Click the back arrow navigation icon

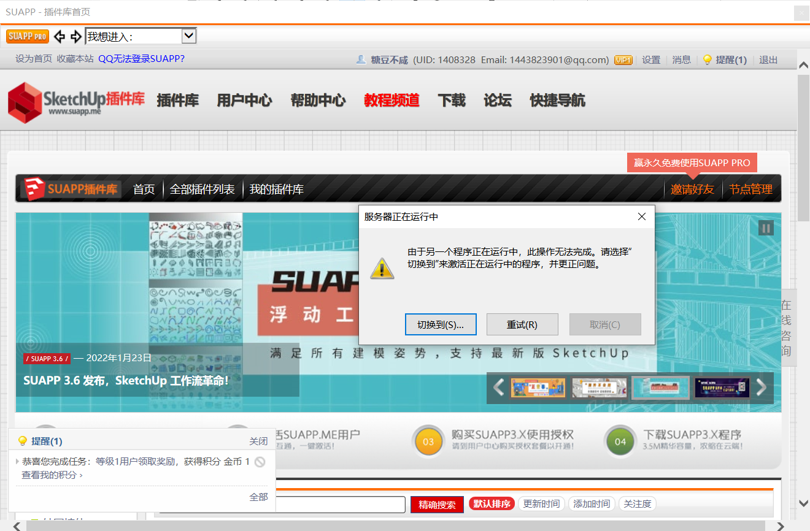[x=60, y=37]
